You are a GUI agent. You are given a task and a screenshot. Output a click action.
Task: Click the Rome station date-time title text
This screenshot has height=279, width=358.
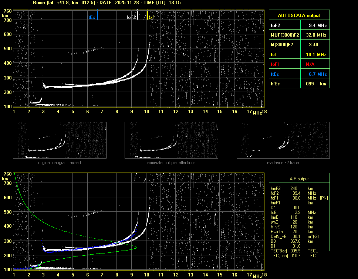point(107,3)
